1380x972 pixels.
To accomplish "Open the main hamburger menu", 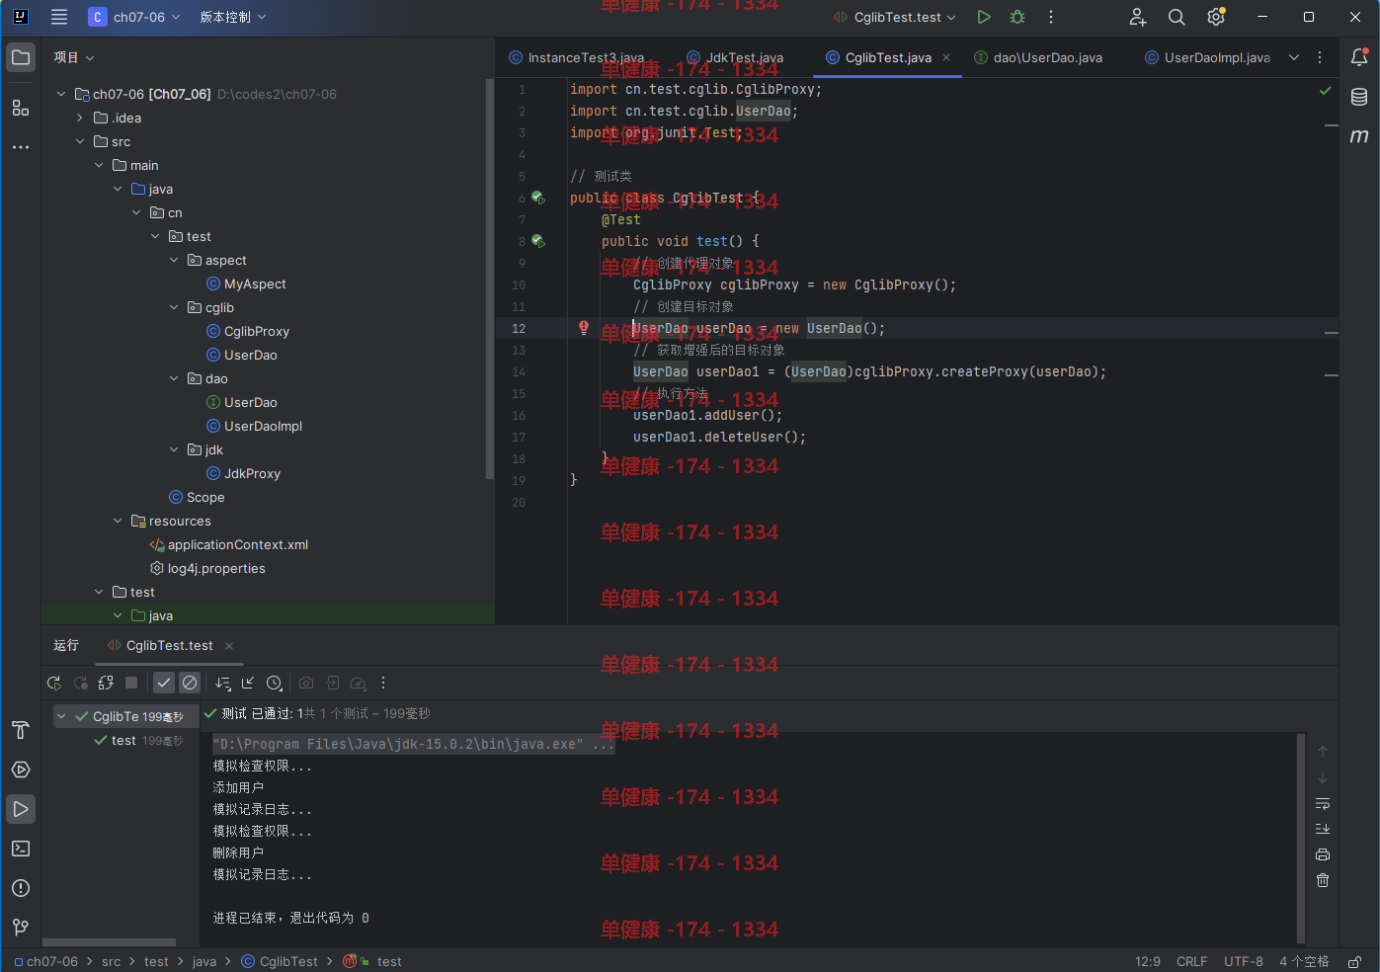I will tap(59, 17).
